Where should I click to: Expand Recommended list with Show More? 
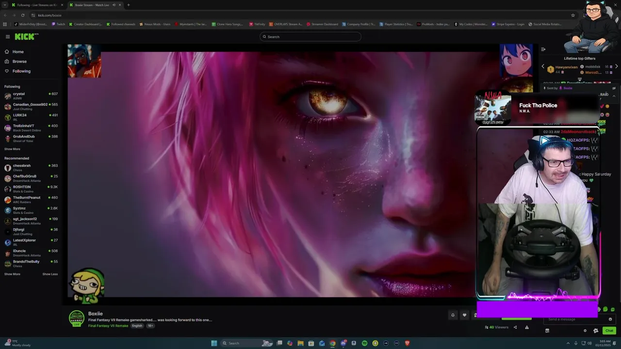pyautogui.click(x=12, y=274)
